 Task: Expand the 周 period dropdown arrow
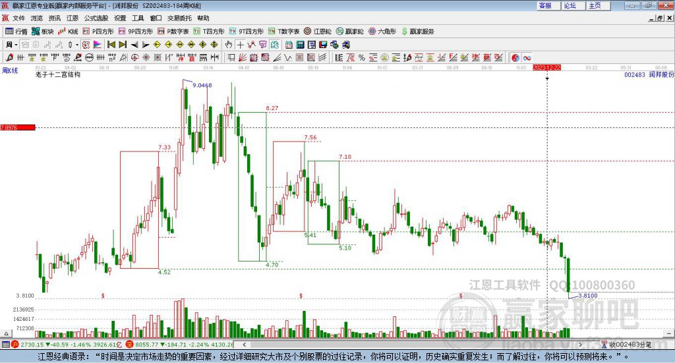tap(16, 45)
